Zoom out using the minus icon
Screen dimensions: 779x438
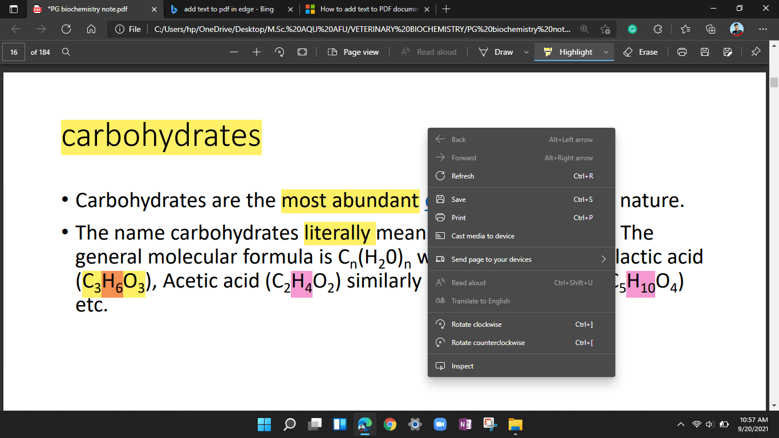[x=234, y=52]
